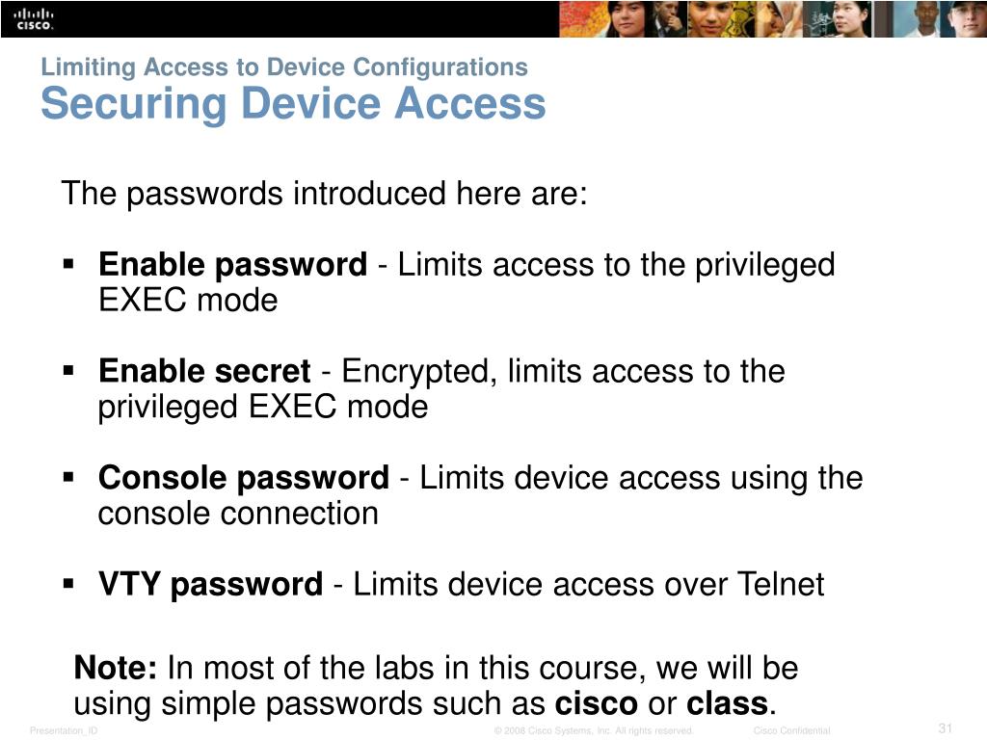Click the Presentation_ID footer text

pyautogui.click(x=64, y=730)
